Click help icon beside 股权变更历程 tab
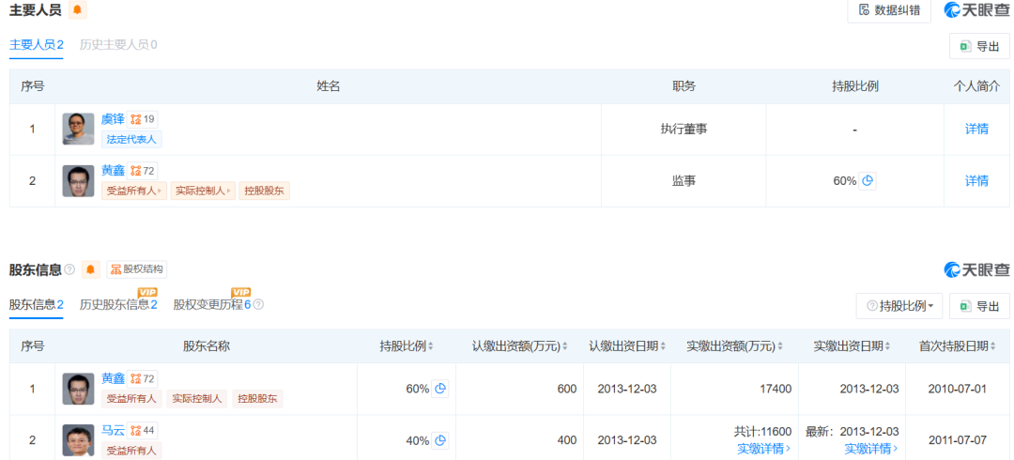The height and width of the screenshot is (460, 1014). [x=258, y=305]
